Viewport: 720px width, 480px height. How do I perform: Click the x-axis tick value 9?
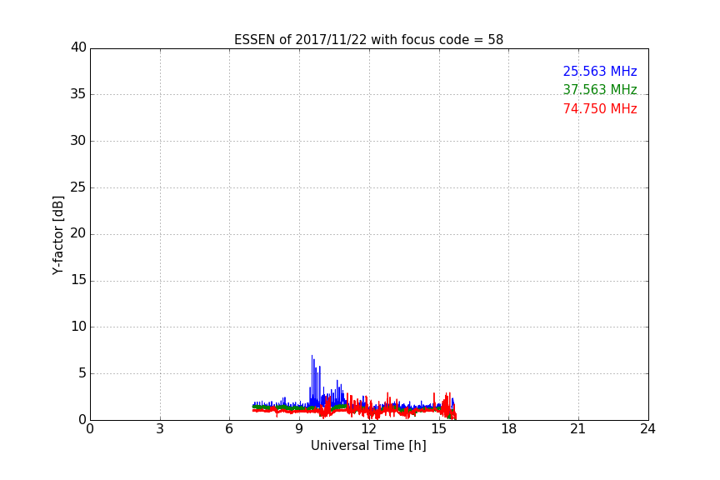[299, 429]
